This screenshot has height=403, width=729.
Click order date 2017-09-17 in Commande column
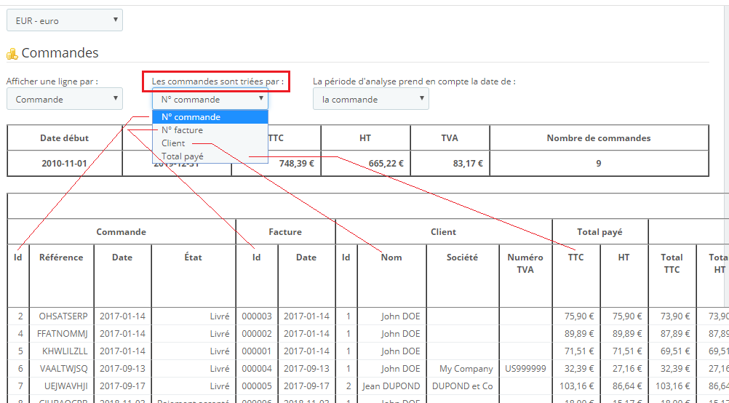tap(122, 386)
